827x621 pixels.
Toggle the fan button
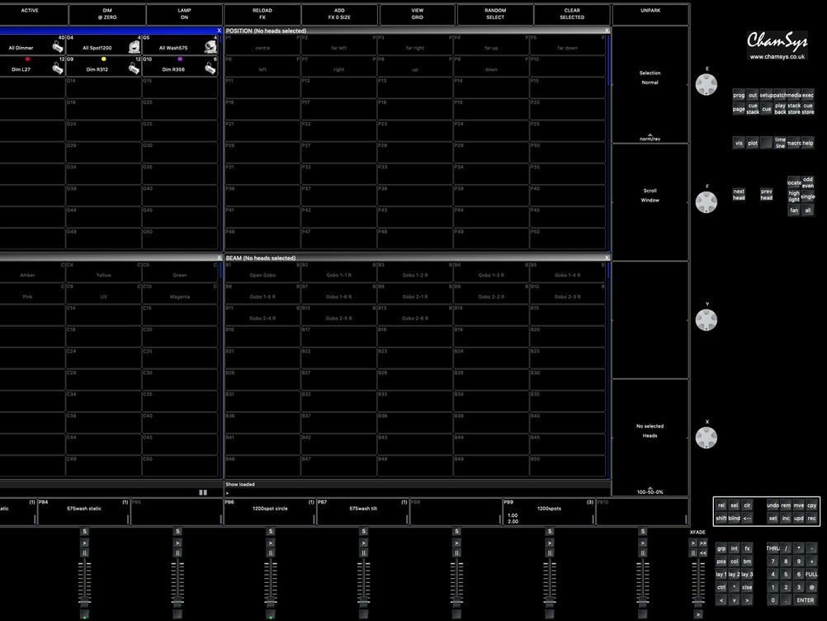pos(794,210)
